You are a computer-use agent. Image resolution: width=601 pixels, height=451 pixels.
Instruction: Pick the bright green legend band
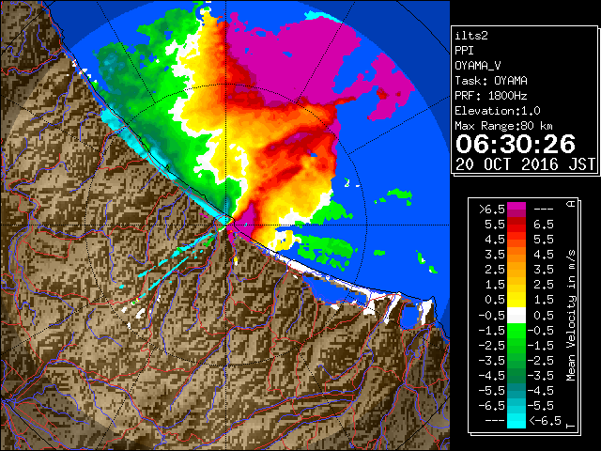coord(516,331)
